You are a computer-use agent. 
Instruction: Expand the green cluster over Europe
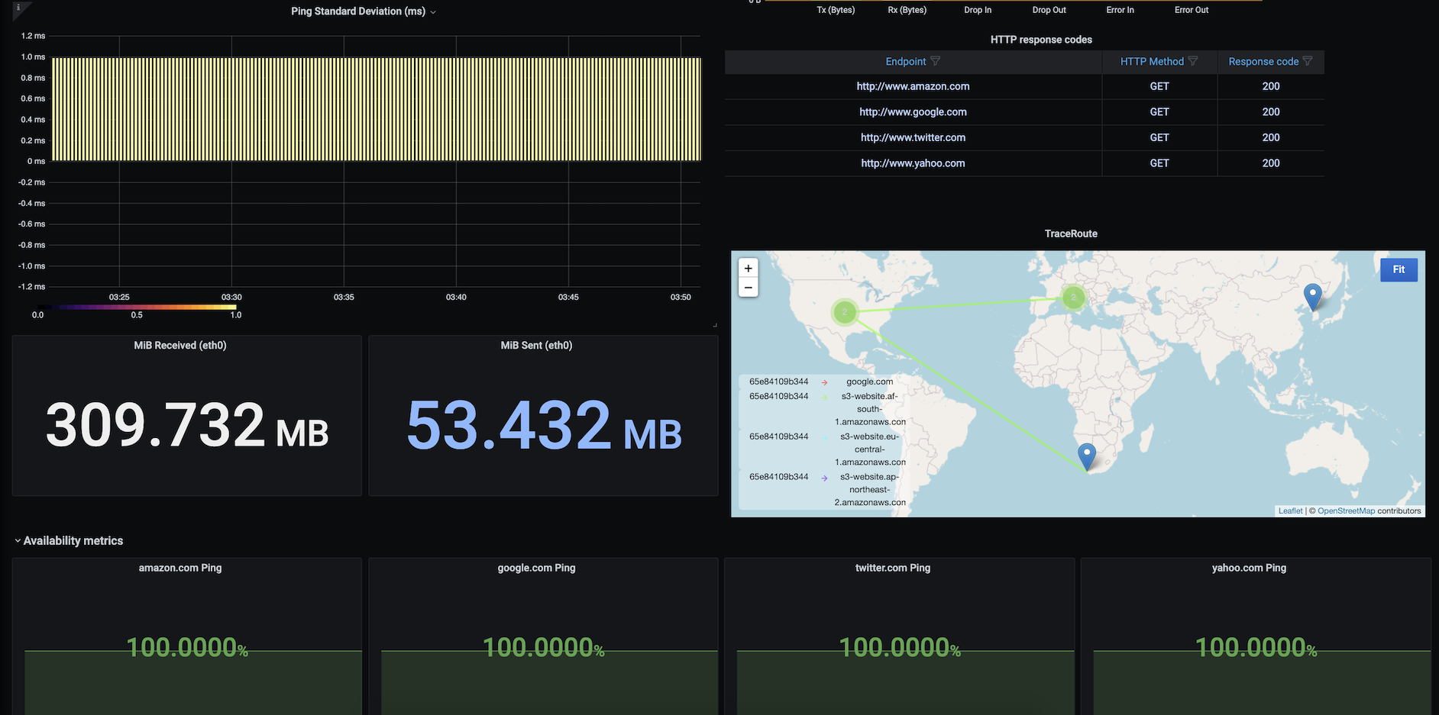[x=1073, y=297]
